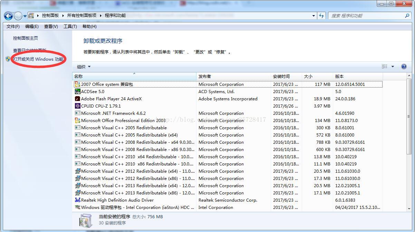This screenshot has height=232, width=415.
Task: Open the 工具(T) menu
Action: click(70, 27)
